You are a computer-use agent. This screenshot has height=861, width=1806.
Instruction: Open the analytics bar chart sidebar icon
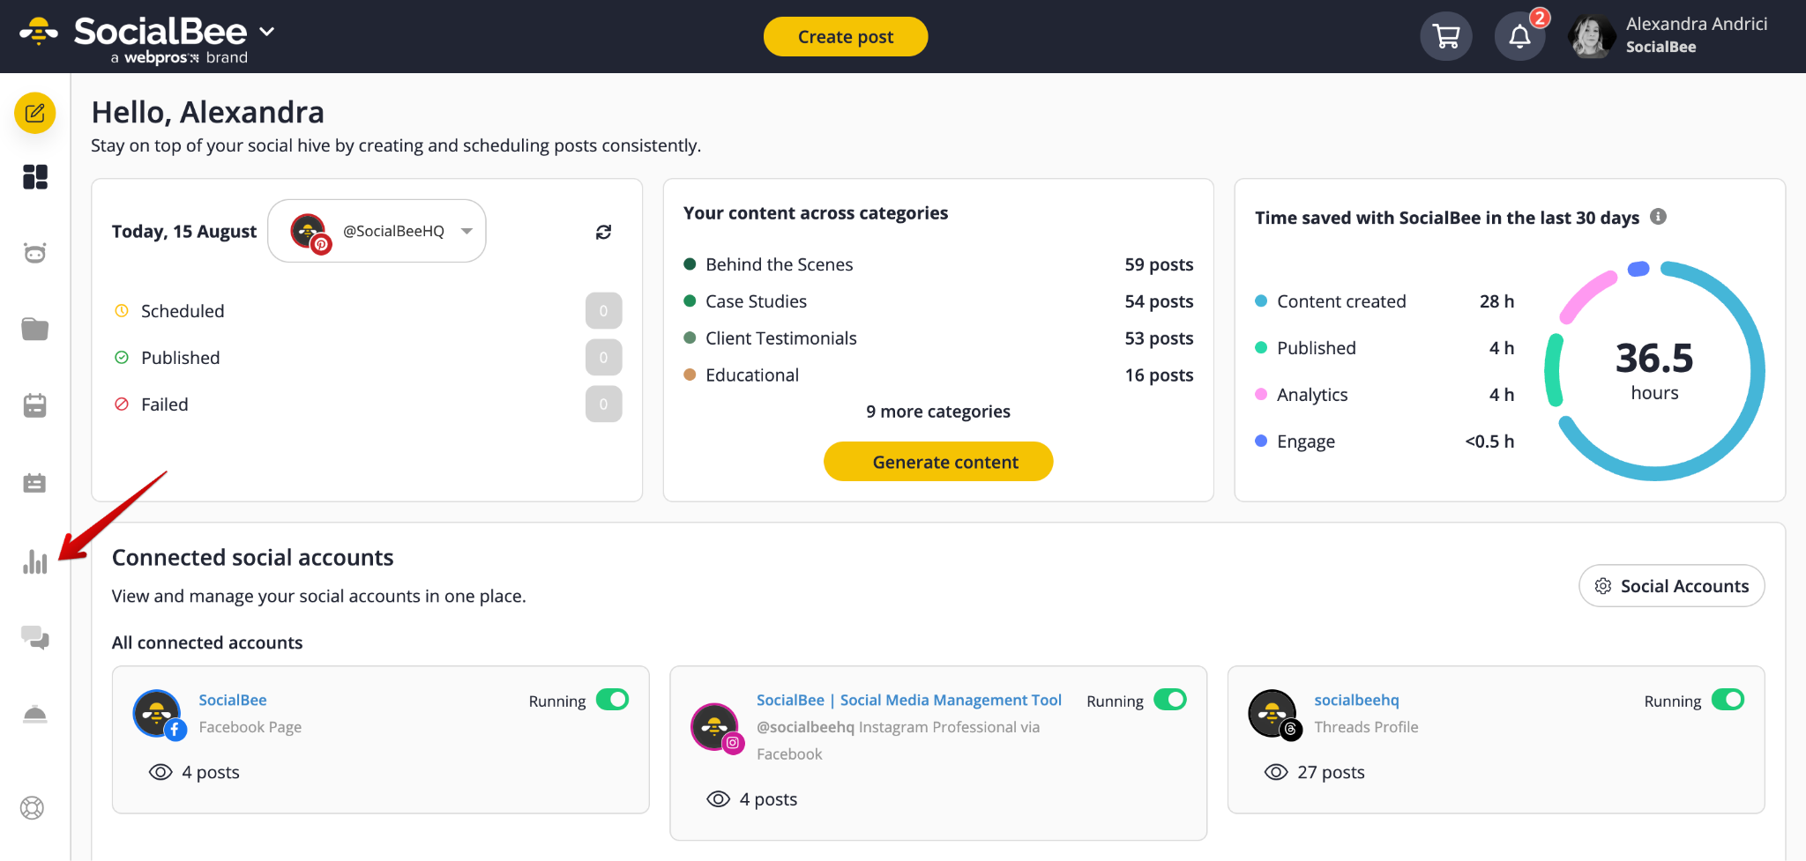35,561
